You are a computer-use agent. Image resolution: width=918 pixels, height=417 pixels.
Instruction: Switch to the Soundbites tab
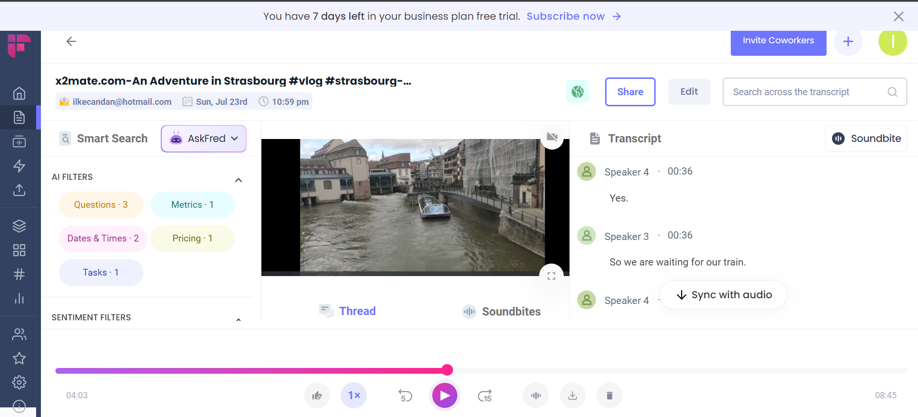click(x=502, y=312)
